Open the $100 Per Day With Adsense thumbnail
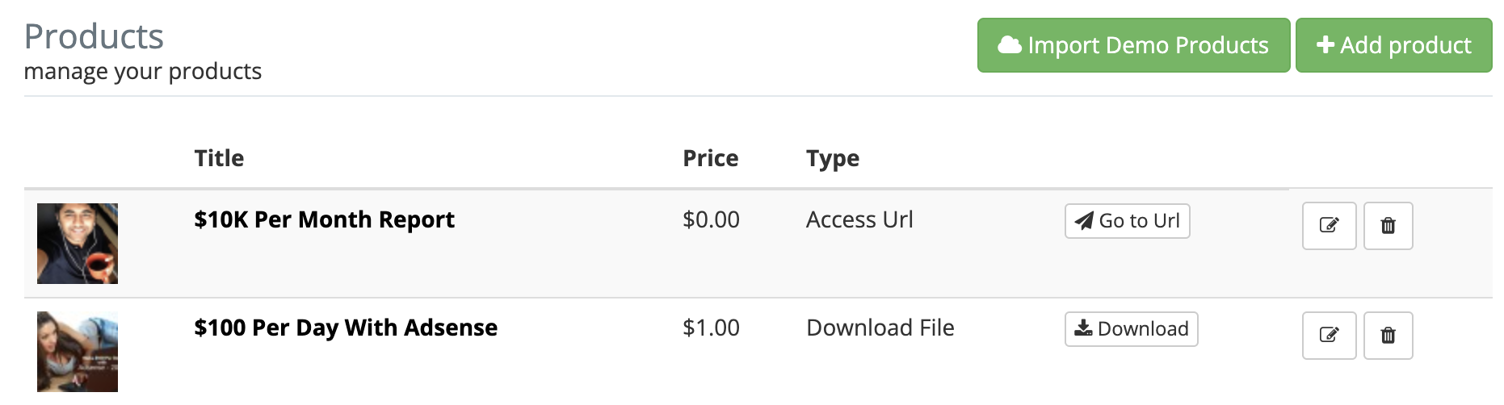1504x405 pixels. click(78, 352)
